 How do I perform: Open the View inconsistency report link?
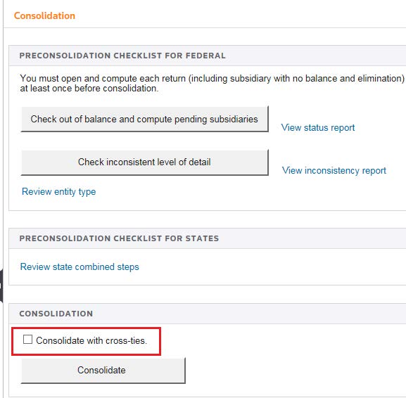(x=334, y=171)
